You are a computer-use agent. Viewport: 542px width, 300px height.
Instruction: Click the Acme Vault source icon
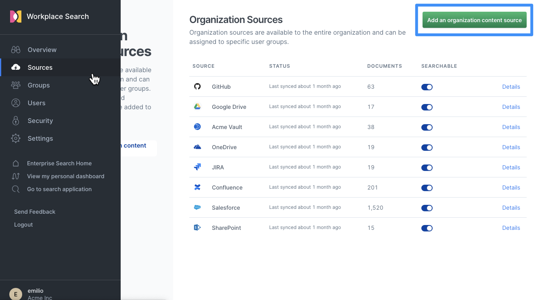(197, 127)
